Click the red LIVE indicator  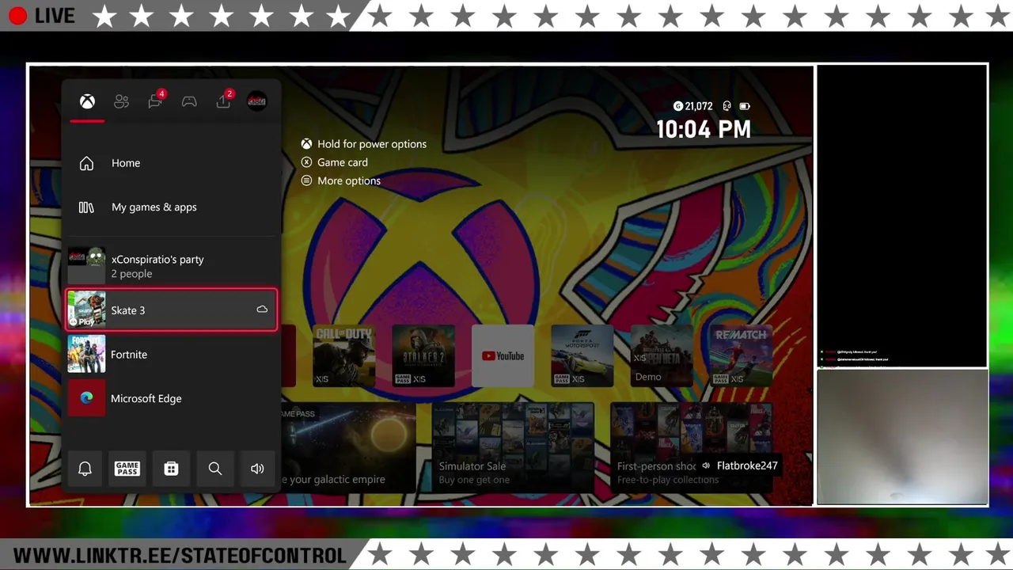42,16
